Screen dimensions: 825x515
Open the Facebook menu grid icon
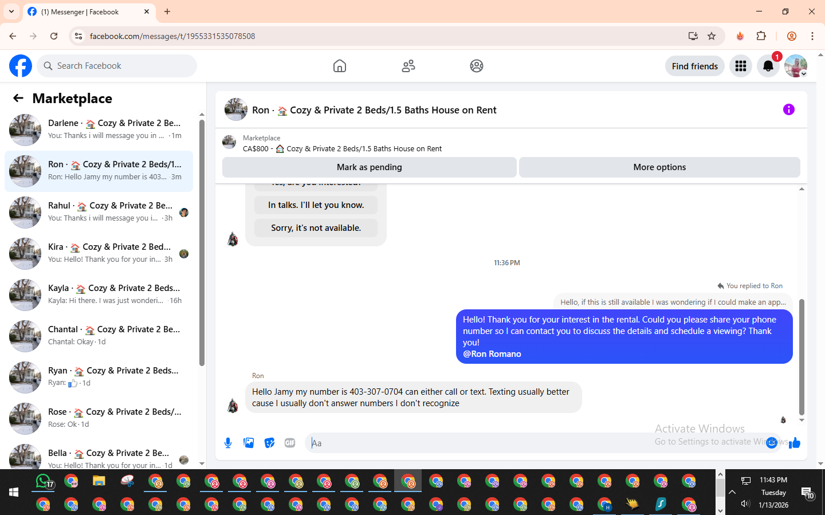tap(741, 66)
